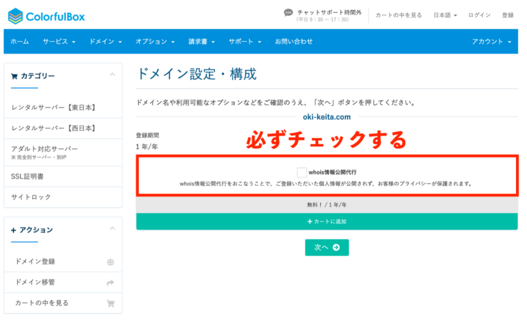Image resolution: width=527 pixels, height=320 pixels.
Task: Click the cart icon beside sidebar カートの中を見る
Action: tap(110, 303)
